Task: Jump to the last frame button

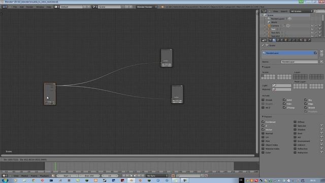Action: [x=143, y=176]
